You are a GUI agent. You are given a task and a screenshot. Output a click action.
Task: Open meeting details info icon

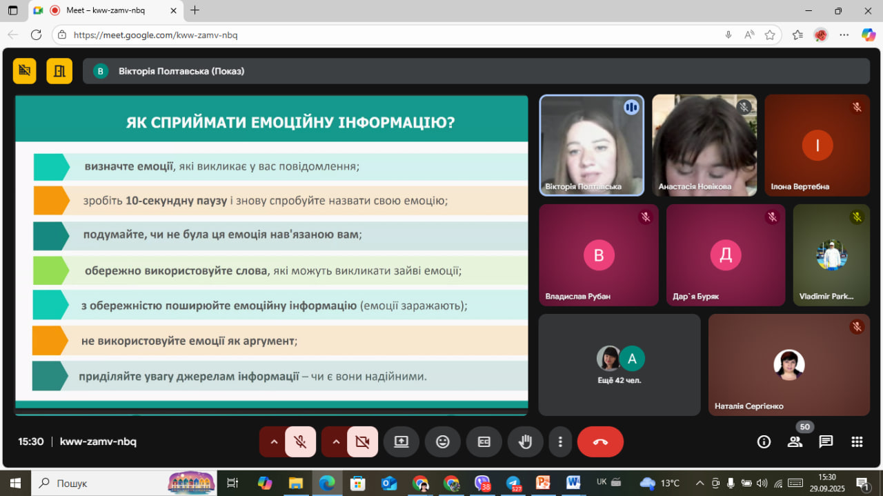click(x=764, y=442)
